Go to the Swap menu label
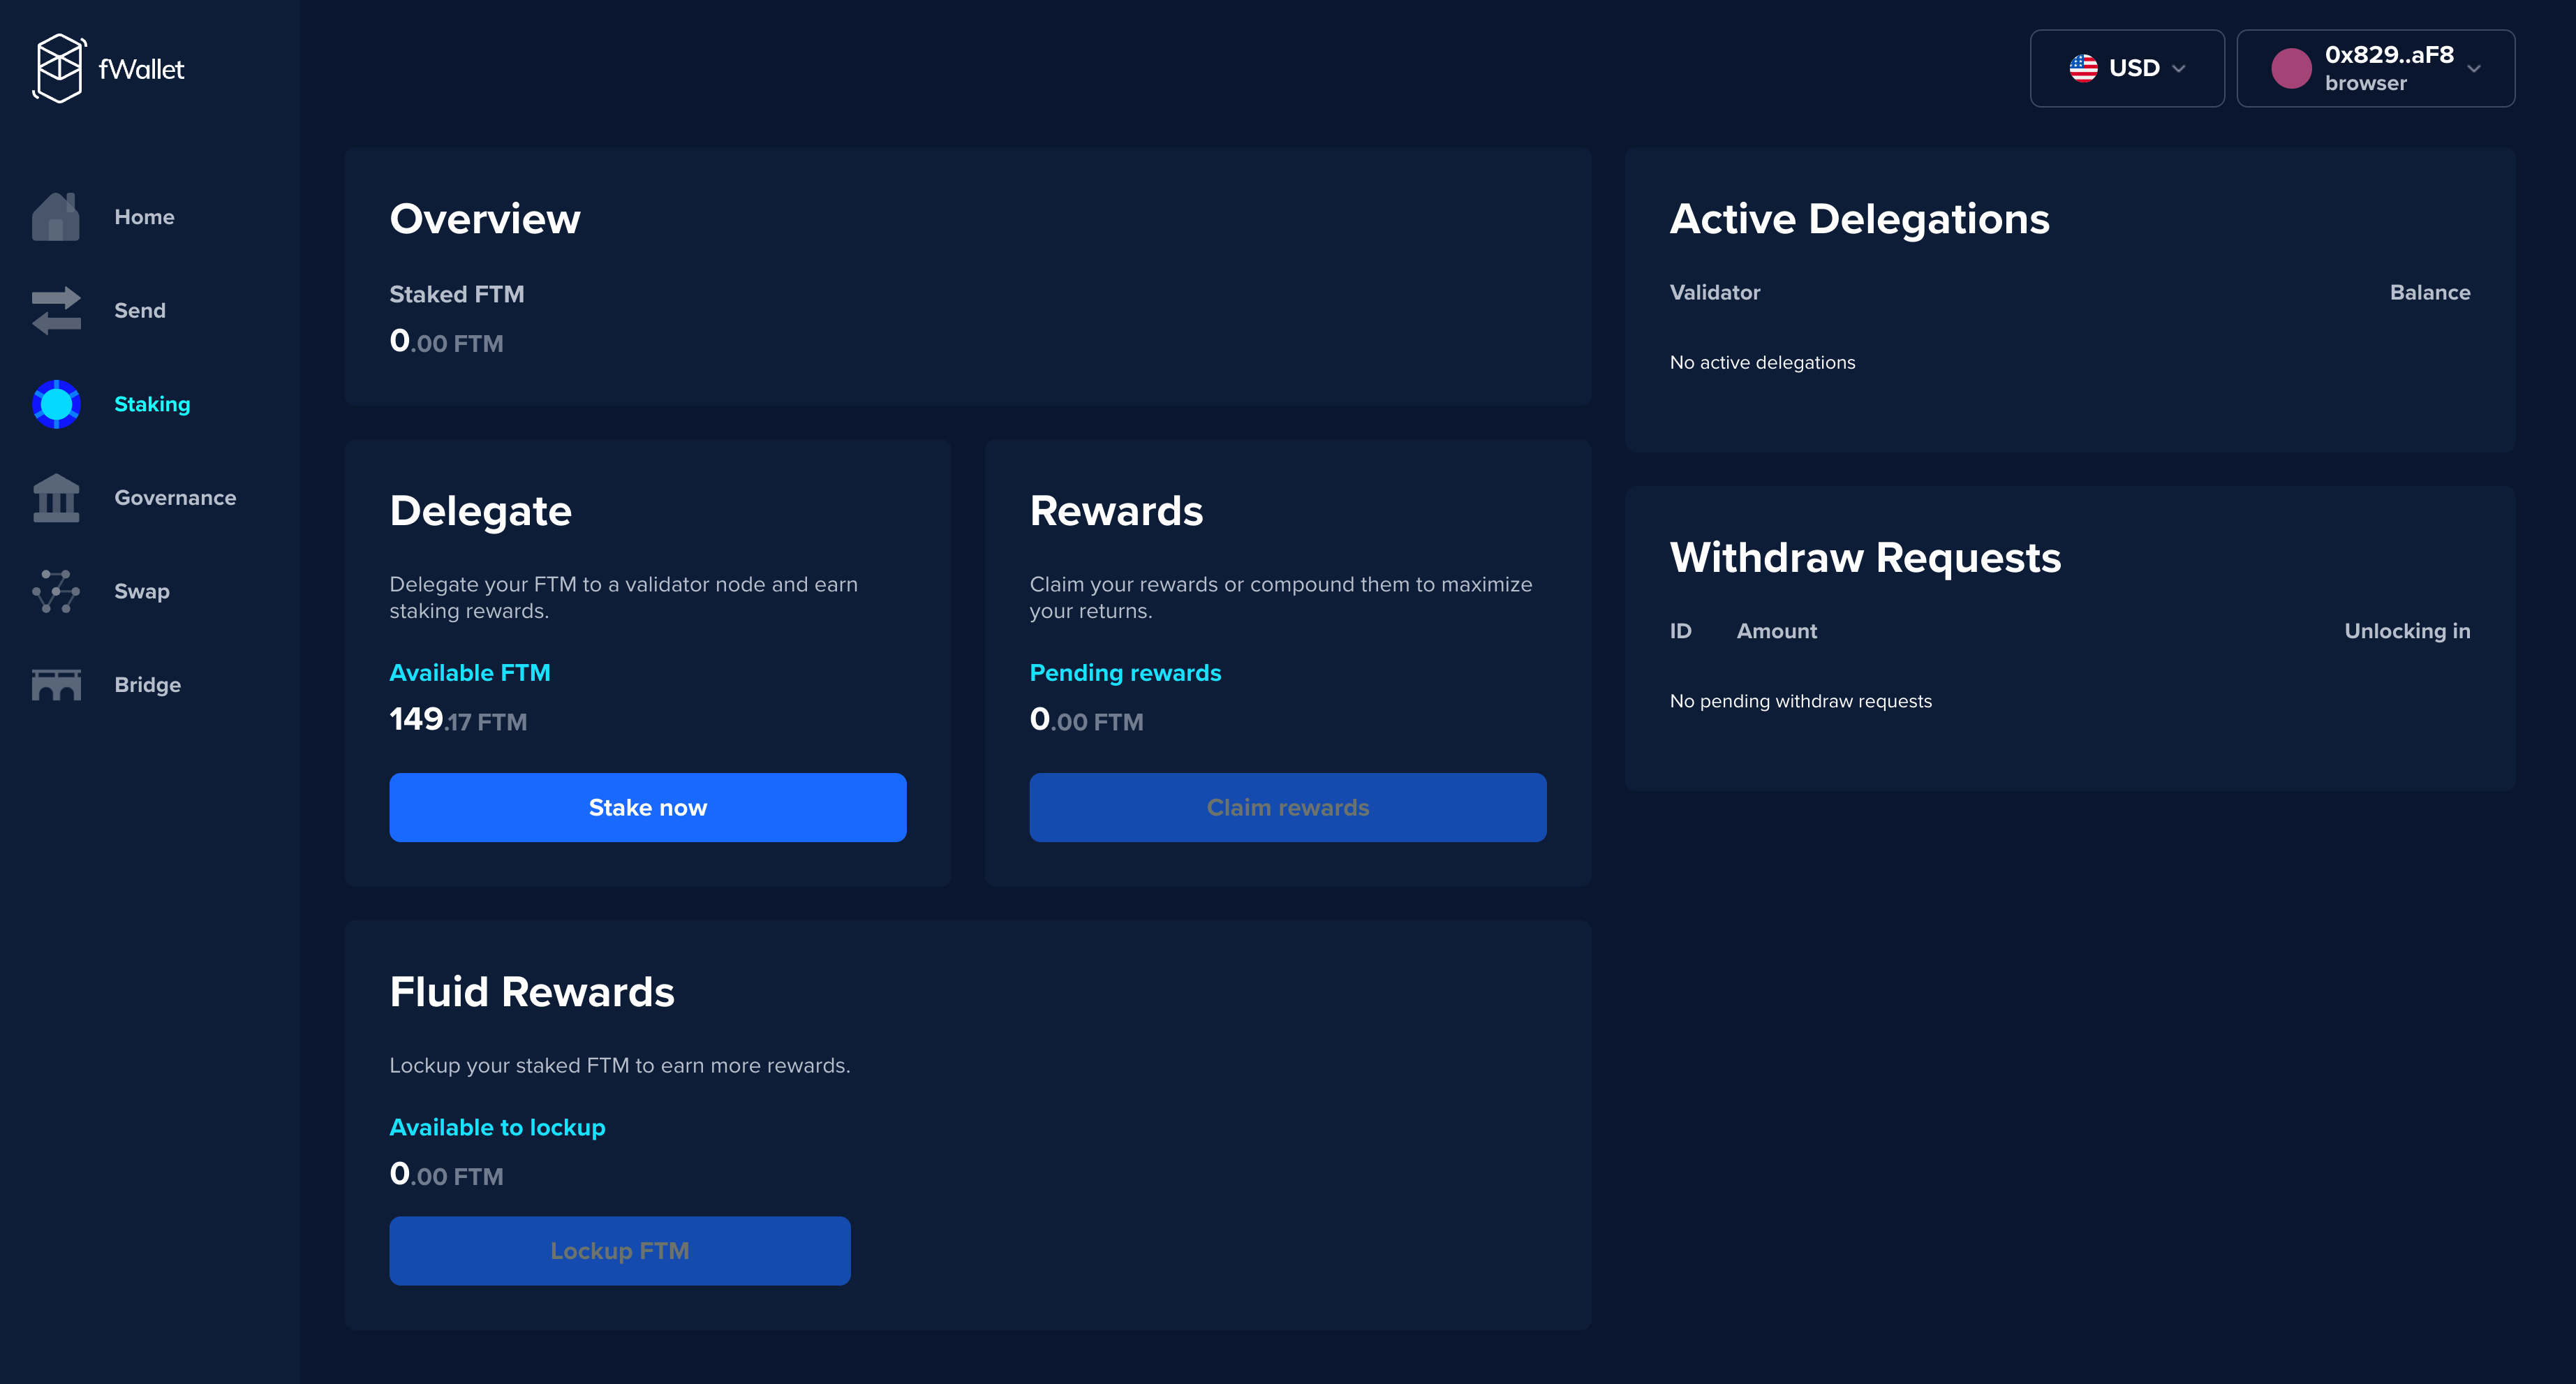Image resolution: width=2576 pixels, height=1384 pixels. 142,591
